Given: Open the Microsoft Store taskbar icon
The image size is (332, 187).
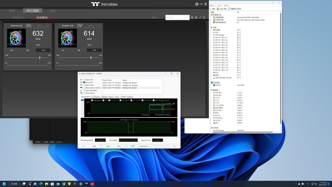Looking at the screenshot, I should tap(52, 184).
